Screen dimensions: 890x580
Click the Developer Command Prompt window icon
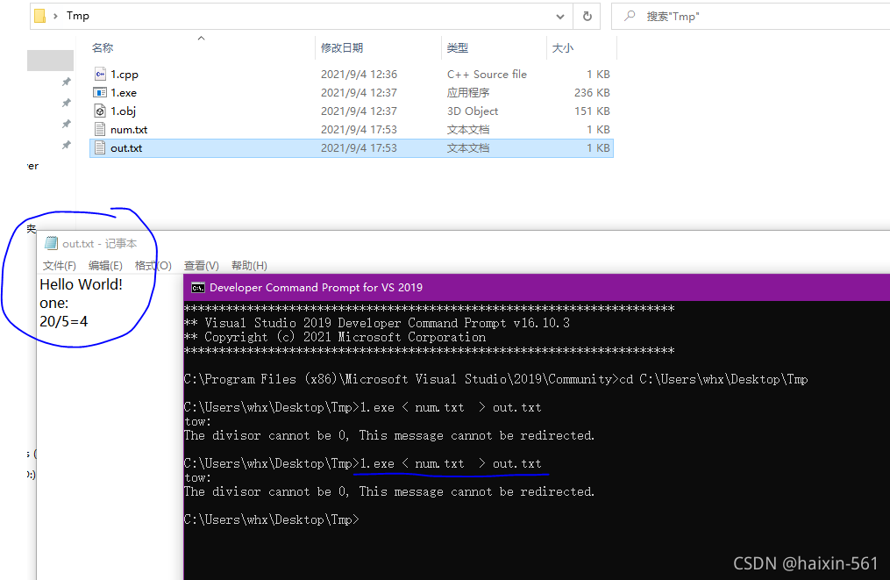(x=197, y=288)
